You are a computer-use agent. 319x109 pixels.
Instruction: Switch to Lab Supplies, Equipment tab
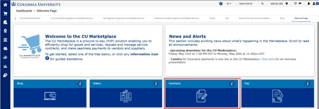point(124,18)
